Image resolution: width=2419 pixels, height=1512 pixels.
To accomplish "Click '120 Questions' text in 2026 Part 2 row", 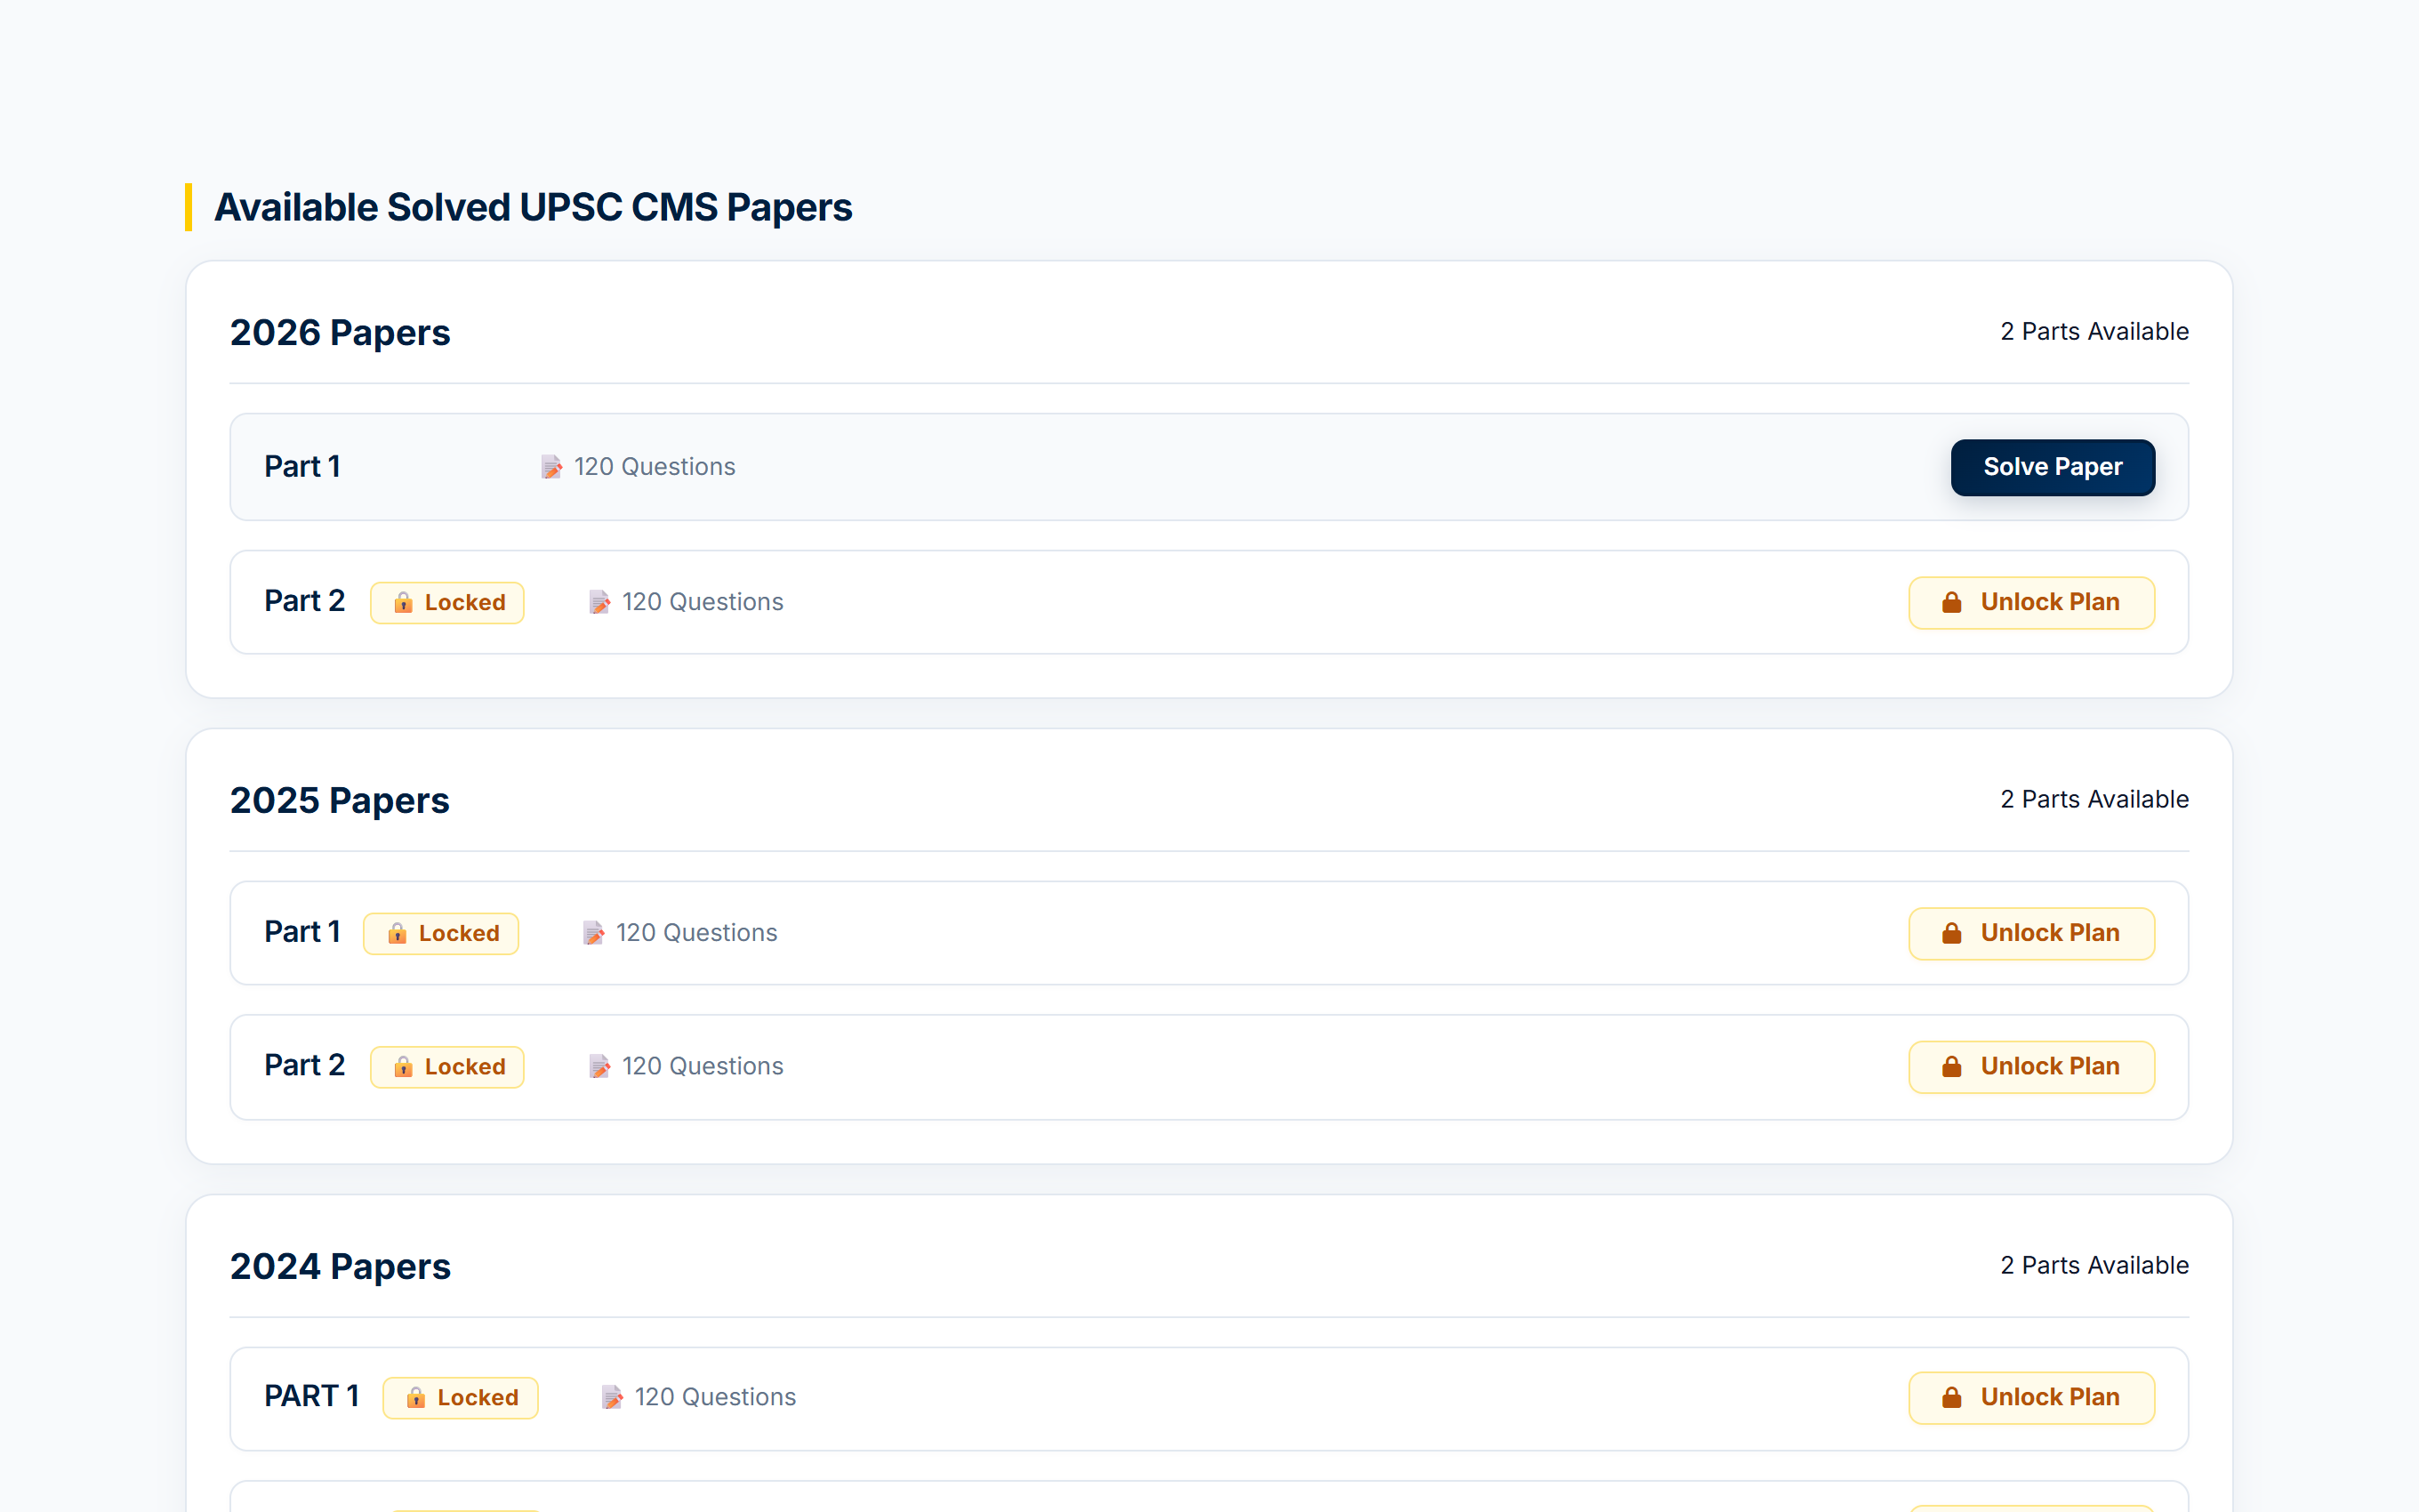I will [x=703, y=602].
